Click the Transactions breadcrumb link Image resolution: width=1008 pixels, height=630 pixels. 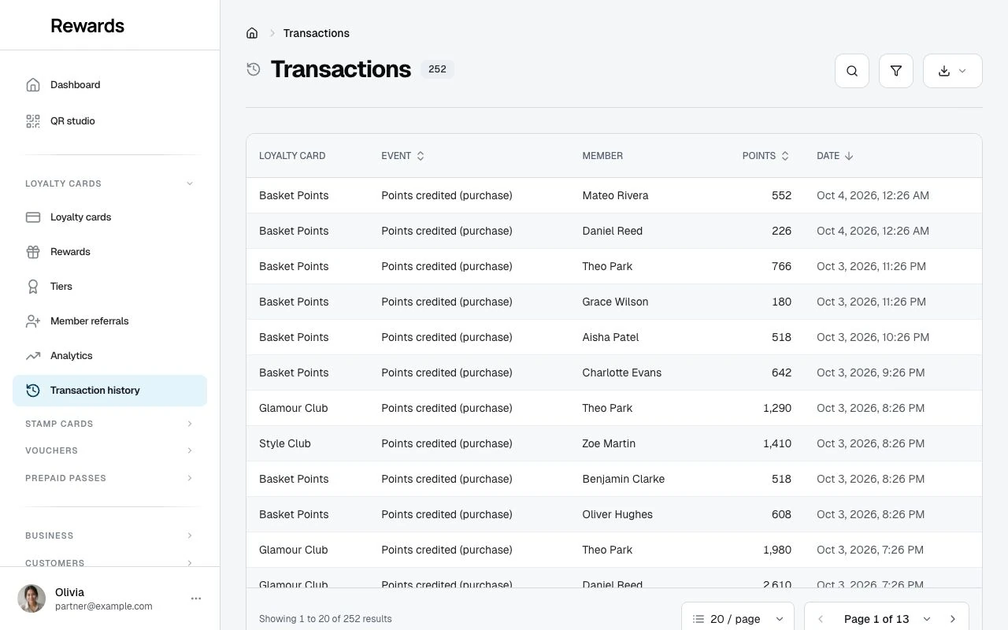click(317, 33)
